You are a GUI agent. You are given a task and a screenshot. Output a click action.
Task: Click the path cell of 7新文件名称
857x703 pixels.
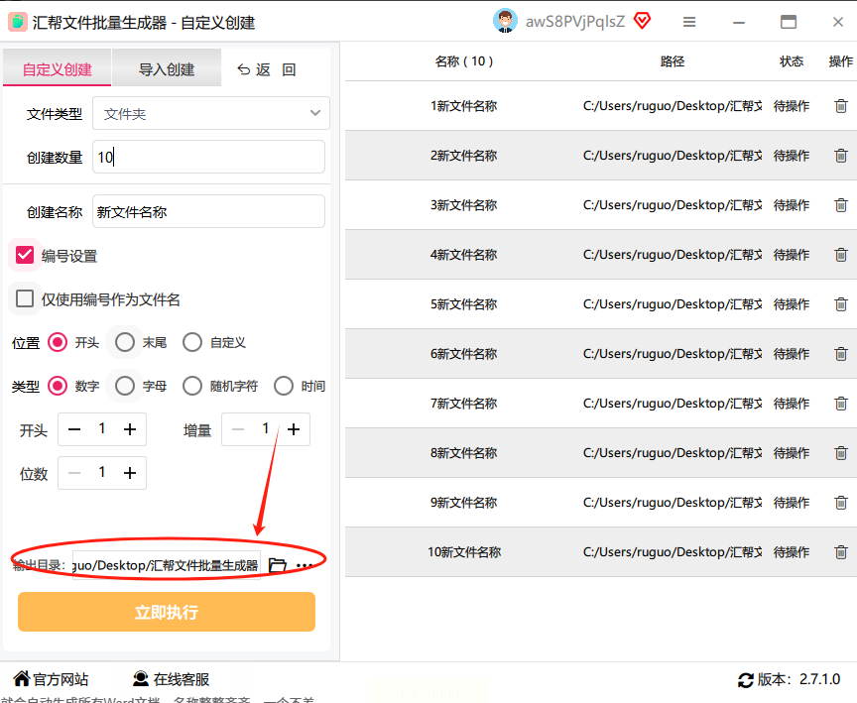point(673,404)
